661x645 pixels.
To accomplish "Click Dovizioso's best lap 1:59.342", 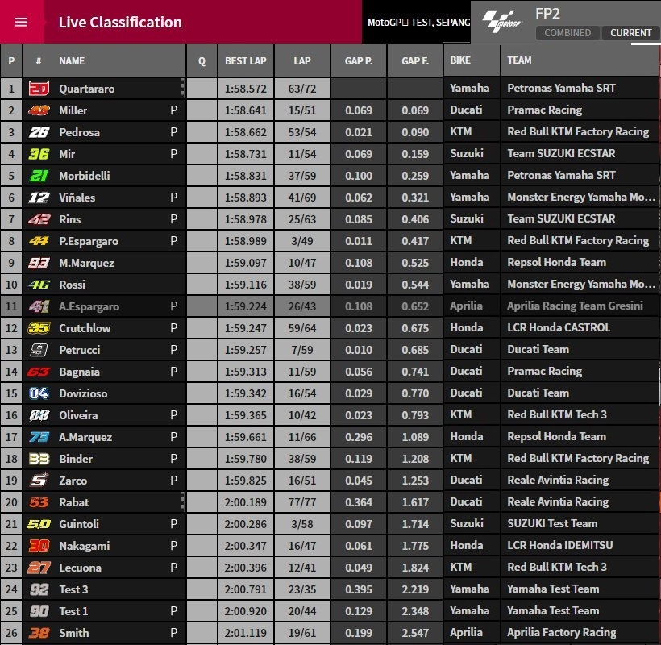I will pos(246,393).
